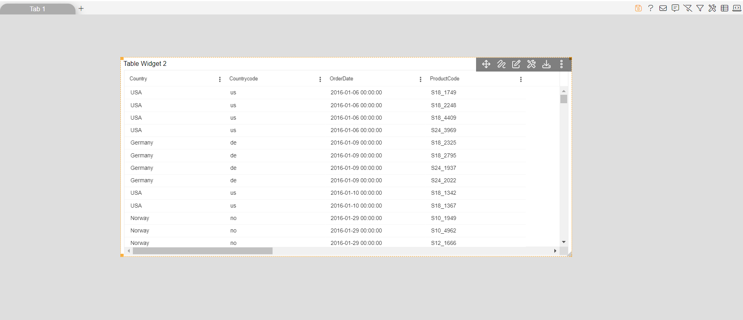Click the vertical scrollbar thumb

coord(564,99)
